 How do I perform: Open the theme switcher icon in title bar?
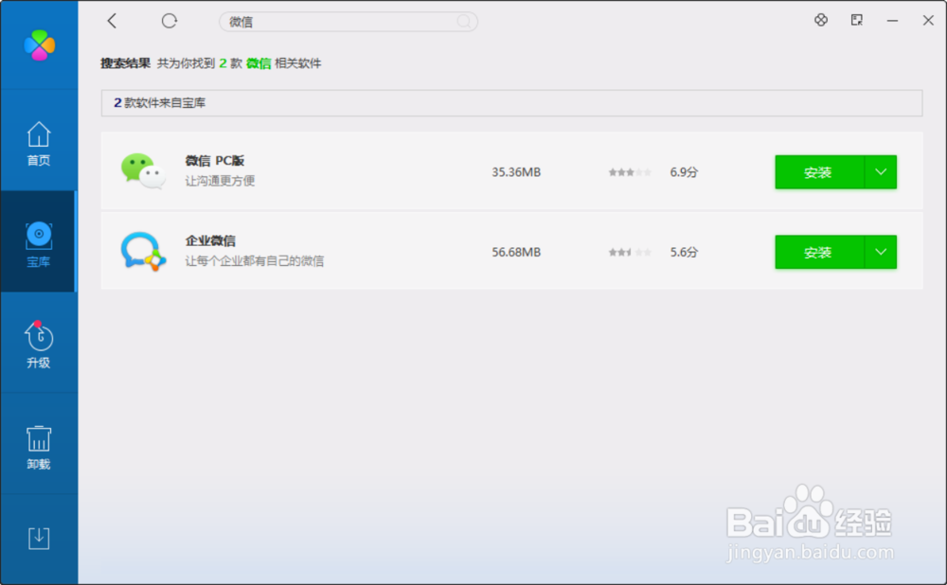[820, 20]
